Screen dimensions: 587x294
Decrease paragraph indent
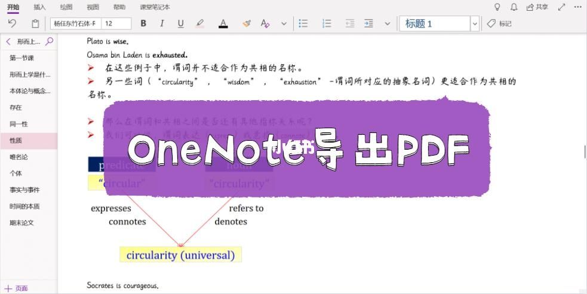(350, 24)
